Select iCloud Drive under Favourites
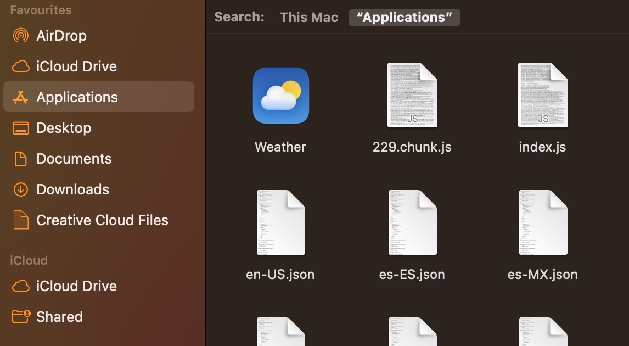 point(76,66)
